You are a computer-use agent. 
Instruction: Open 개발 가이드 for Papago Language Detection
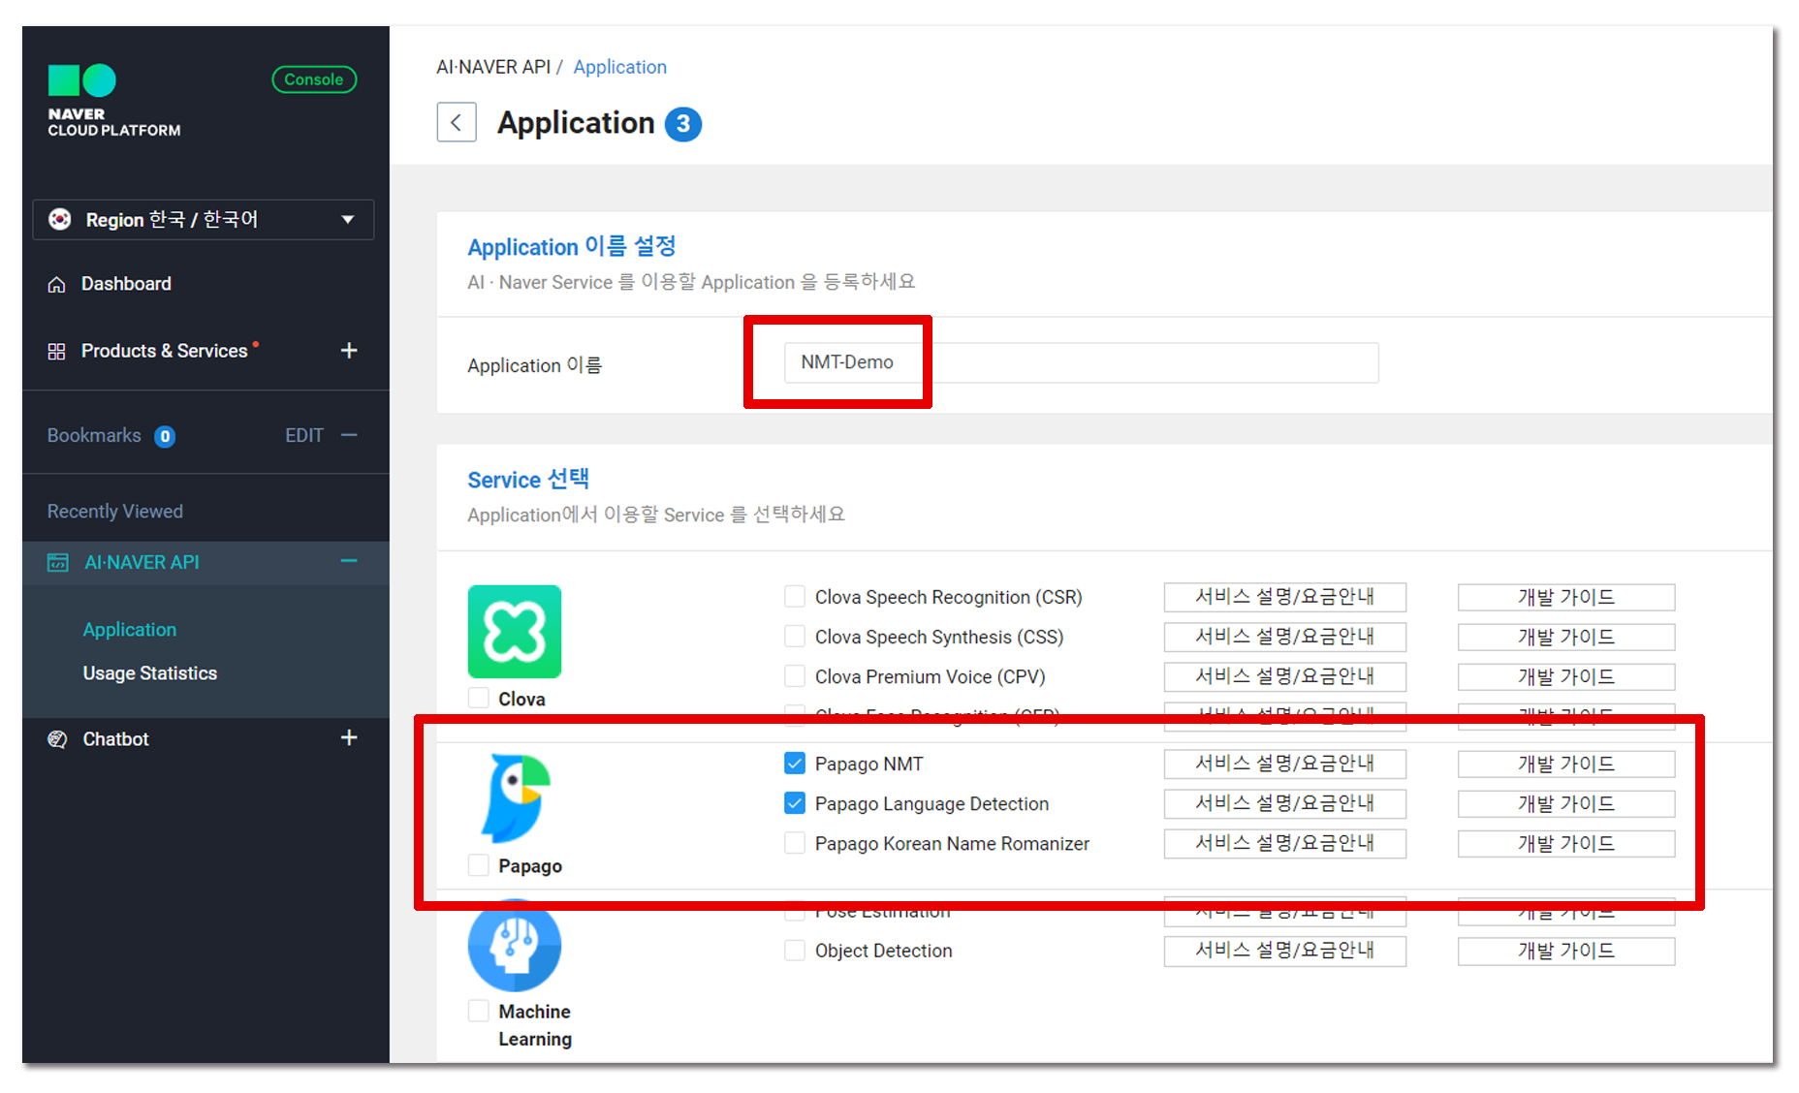pos(1566,803)
